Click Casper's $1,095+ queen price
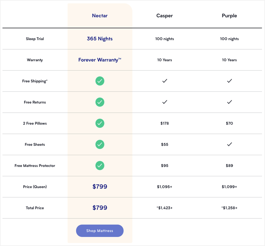The height and width of the screenshot is (246, 265). point(165,187)
